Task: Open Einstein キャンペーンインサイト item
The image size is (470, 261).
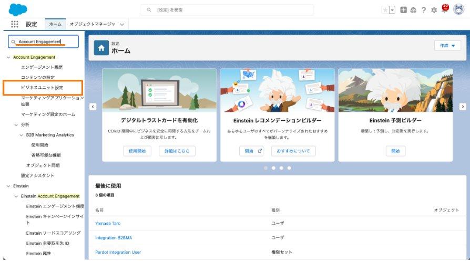Action: [55, 220]
